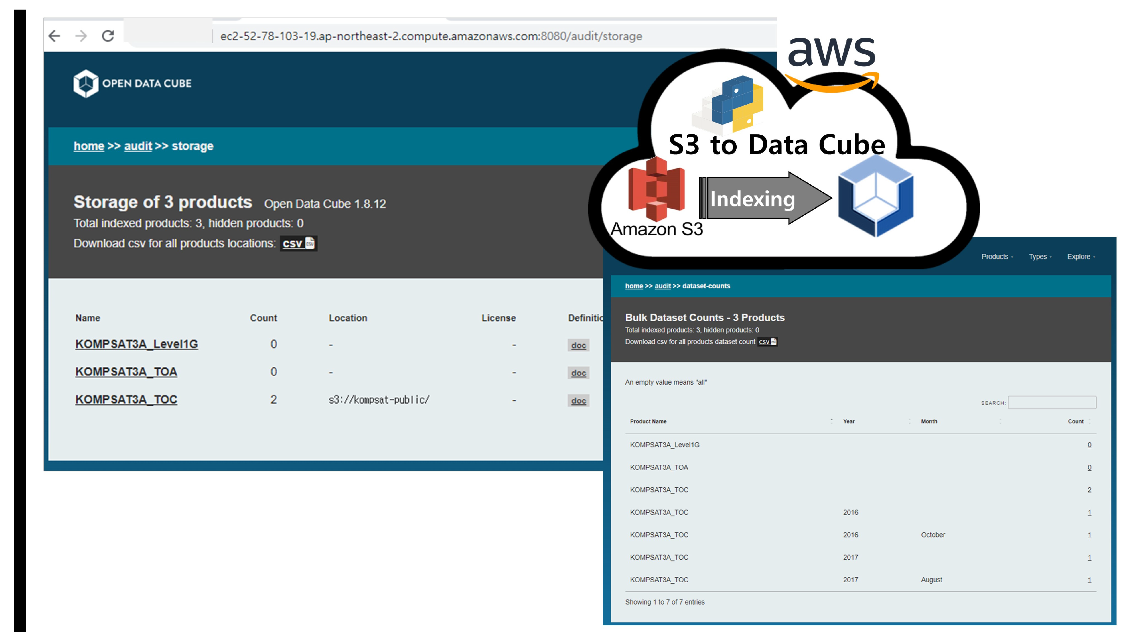Sort the table by Product Name column
Image resolution: width=1129 pixels, height=640 pixels.
coord(648,421)
